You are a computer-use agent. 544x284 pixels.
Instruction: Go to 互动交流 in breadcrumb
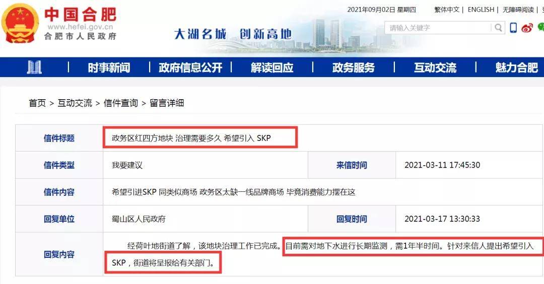click(75, 103)
